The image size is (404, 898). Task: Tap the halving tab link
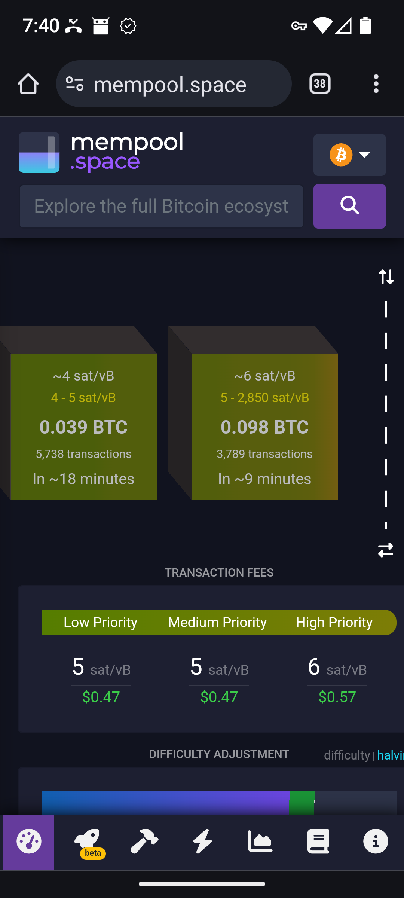[390, 755]
